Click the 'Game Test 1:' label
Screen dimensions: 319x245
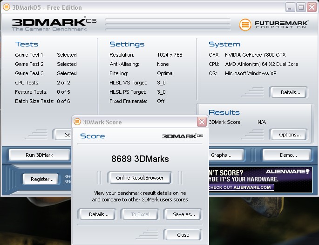tap(30, 55)
